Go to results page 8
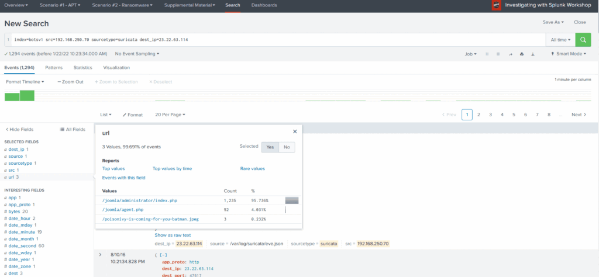 (549, 115)
